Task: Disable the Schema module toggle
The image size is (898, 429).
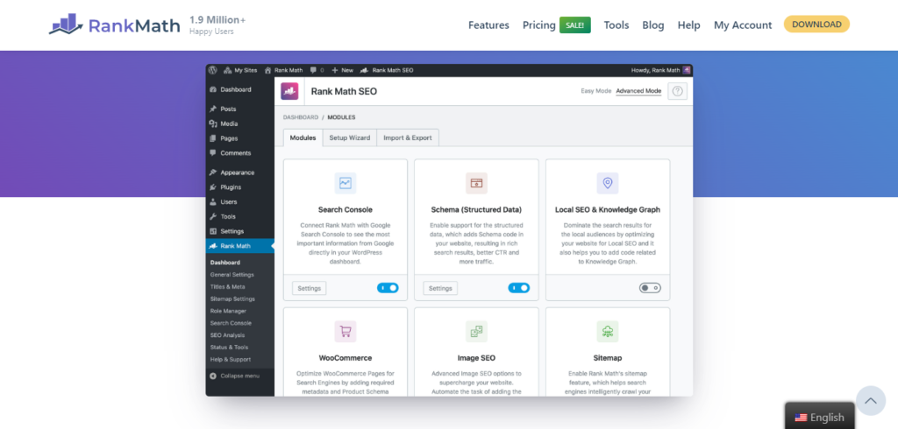Action: pyautogui.click(x=519, y=288)
